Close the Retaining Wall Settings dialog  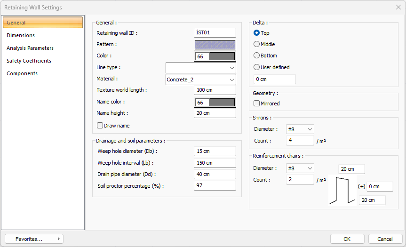coord(398,8)
